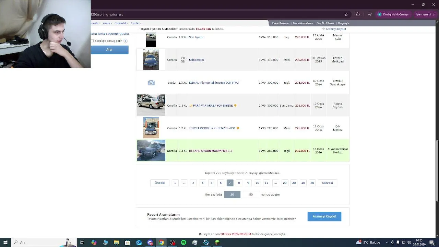This screenshot has height=247, width=439.
Task: Open HESAPLI UYGUN MASRAFSIZ 1.3 listing
Action: [211, 151]
